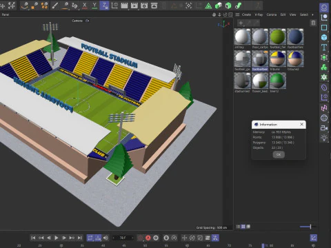
Task: Select the tribune2 material thumbnail
Action: [x=295, y=59]
